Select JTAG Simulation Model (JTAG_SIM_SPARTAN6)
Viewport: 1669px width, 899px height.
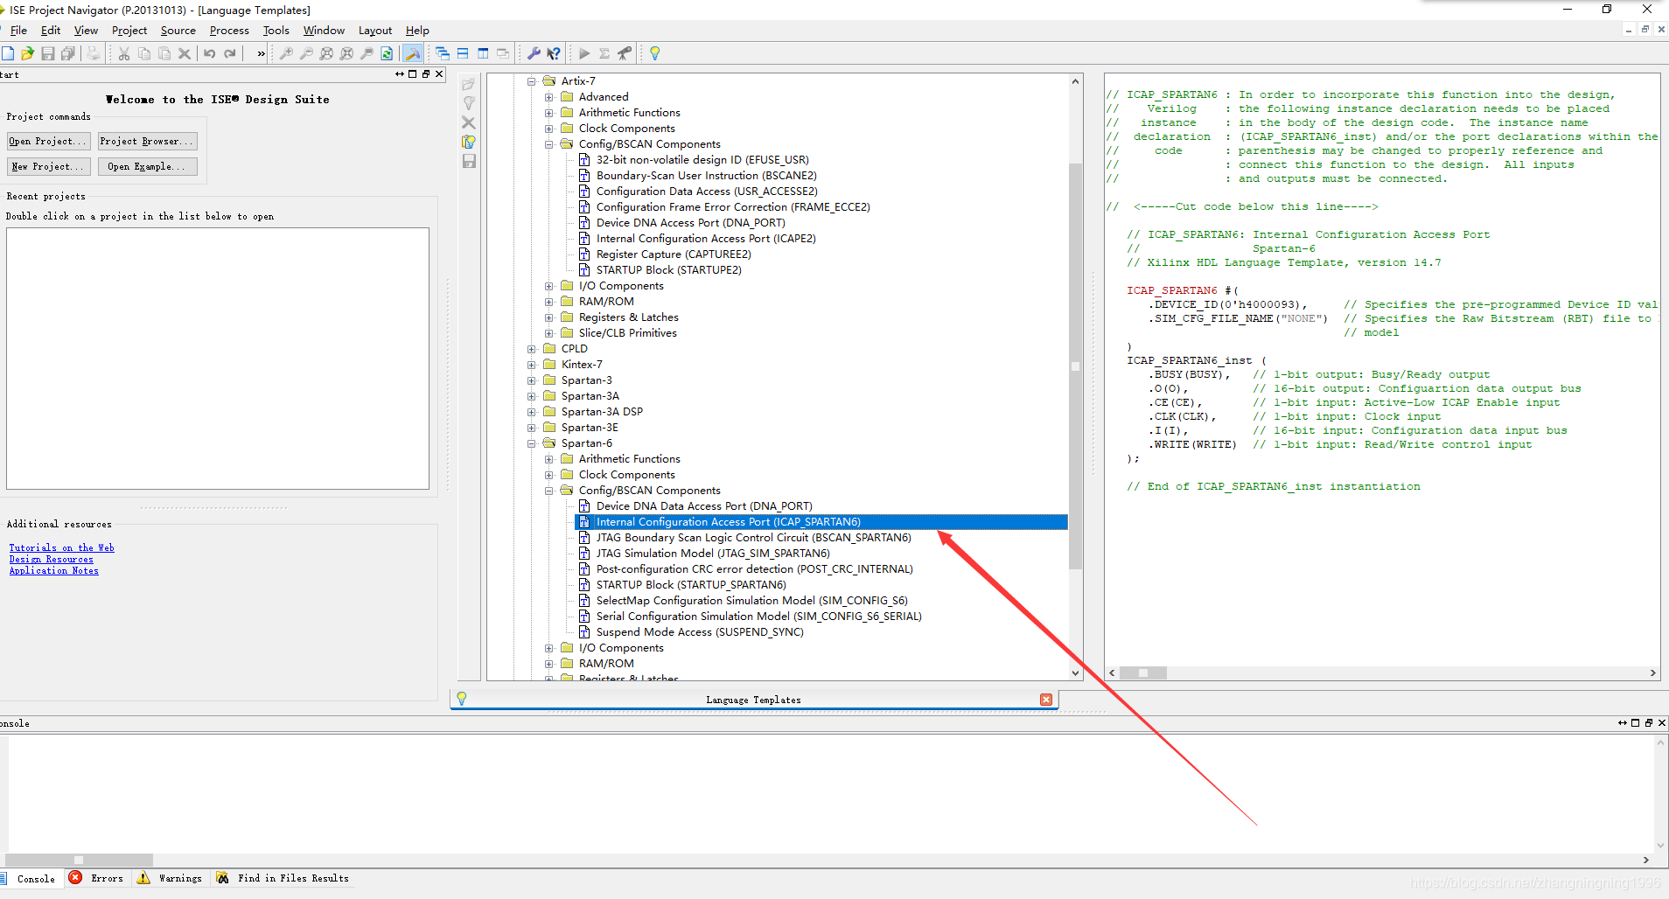(x=713, y=554)
